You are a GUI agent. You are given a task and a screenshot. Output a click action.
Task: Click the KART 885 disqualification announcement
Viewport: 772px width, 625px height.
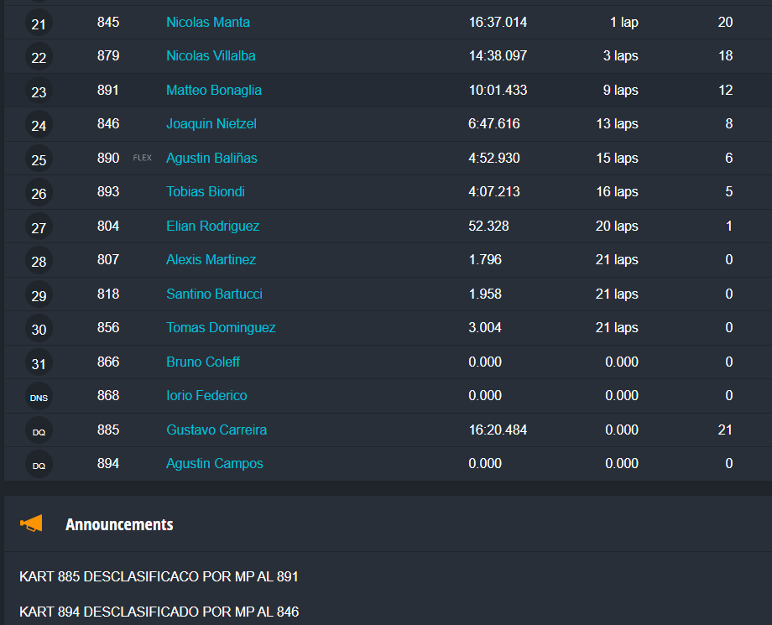point(159,576)
